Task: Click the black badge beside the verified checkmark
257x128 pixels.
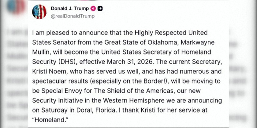Action: [100, 9]
